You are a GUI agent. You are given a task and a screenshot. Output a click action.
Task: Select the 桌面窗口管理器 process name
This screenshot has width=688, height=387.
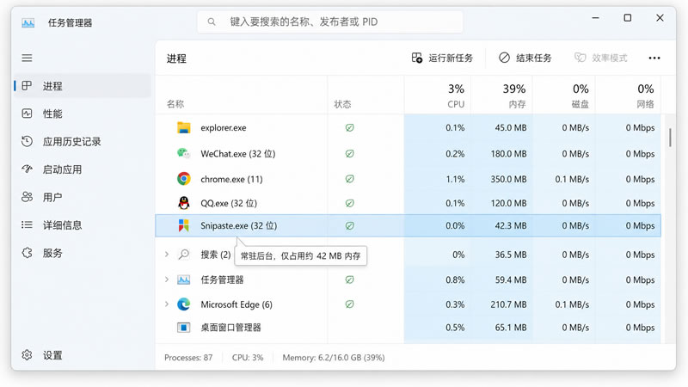click(x=230, y=328)
